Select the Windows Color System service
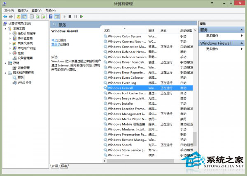The height and width of the screenshot is (176, 247). (148, 37)
